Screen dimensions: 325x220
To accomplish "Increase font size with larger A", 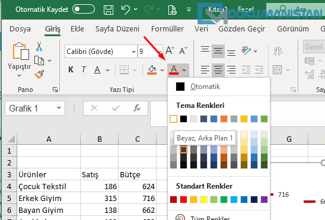I will coord(170,51).
